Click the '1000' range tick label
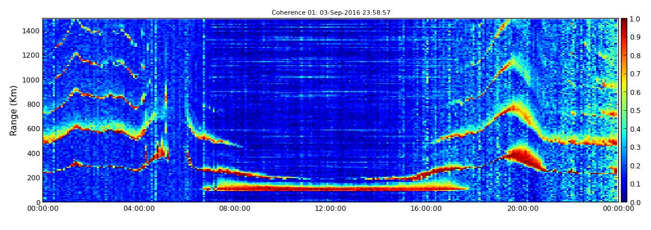Viewport: 651px width, 230px height. (32, 80)
